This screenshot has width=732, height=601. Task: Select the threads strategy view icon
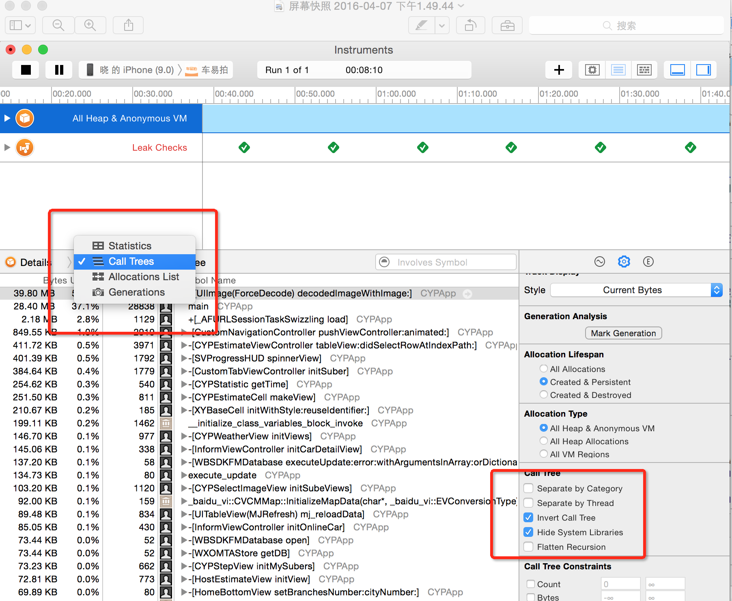coord(644,70)
